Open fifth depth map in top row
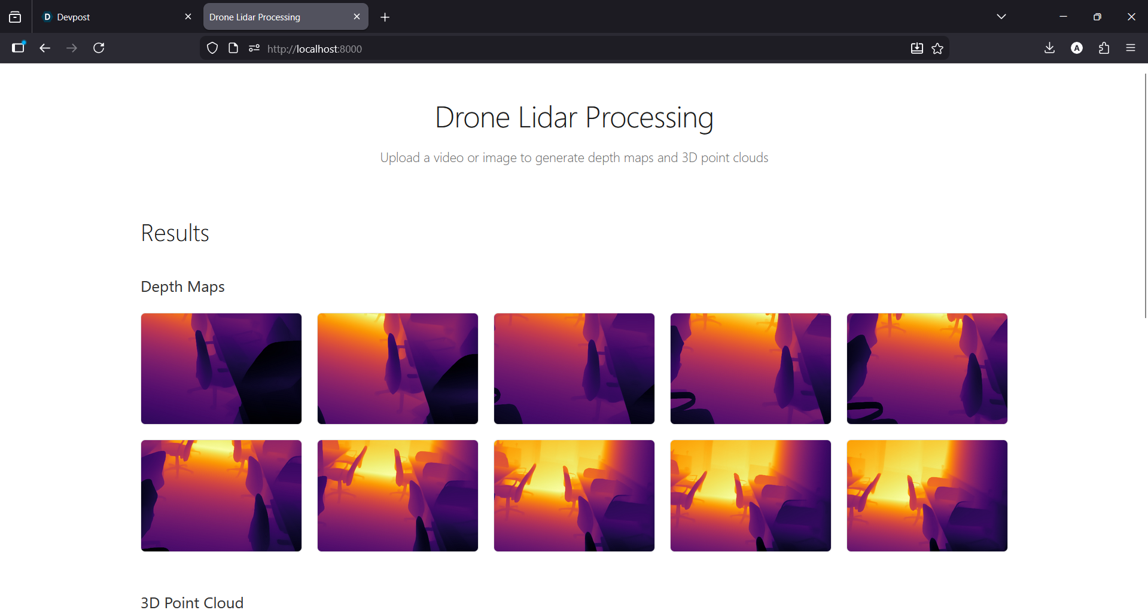The image size is (1148, 610). click(x=927, y=368)
